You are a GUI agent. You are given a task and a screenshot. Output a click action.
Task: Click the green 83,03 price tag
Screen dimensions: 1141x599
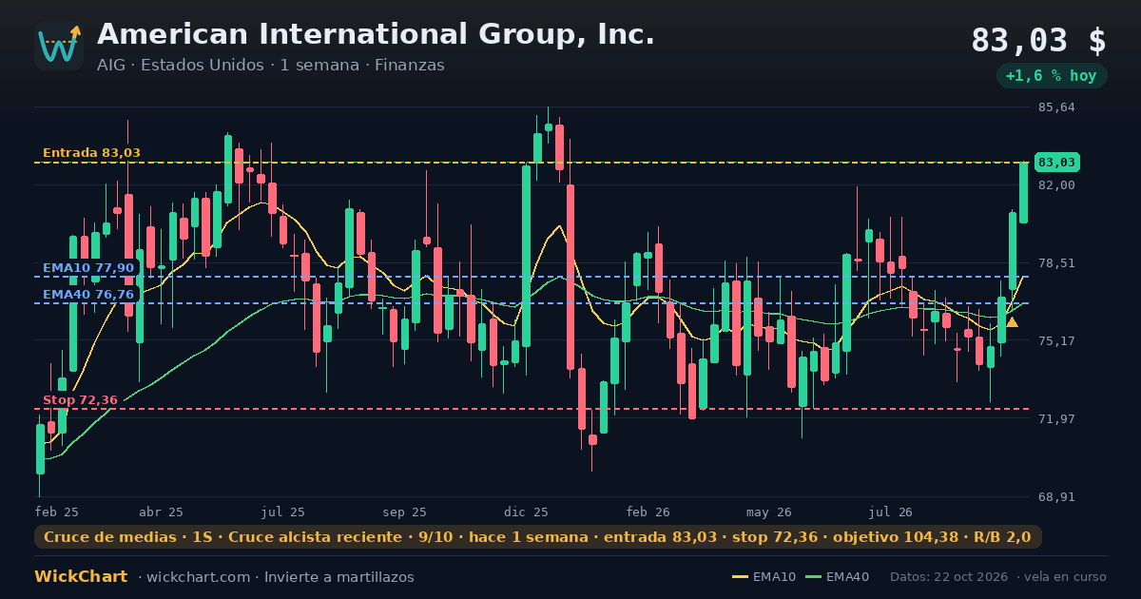[x=1056, y=163]
